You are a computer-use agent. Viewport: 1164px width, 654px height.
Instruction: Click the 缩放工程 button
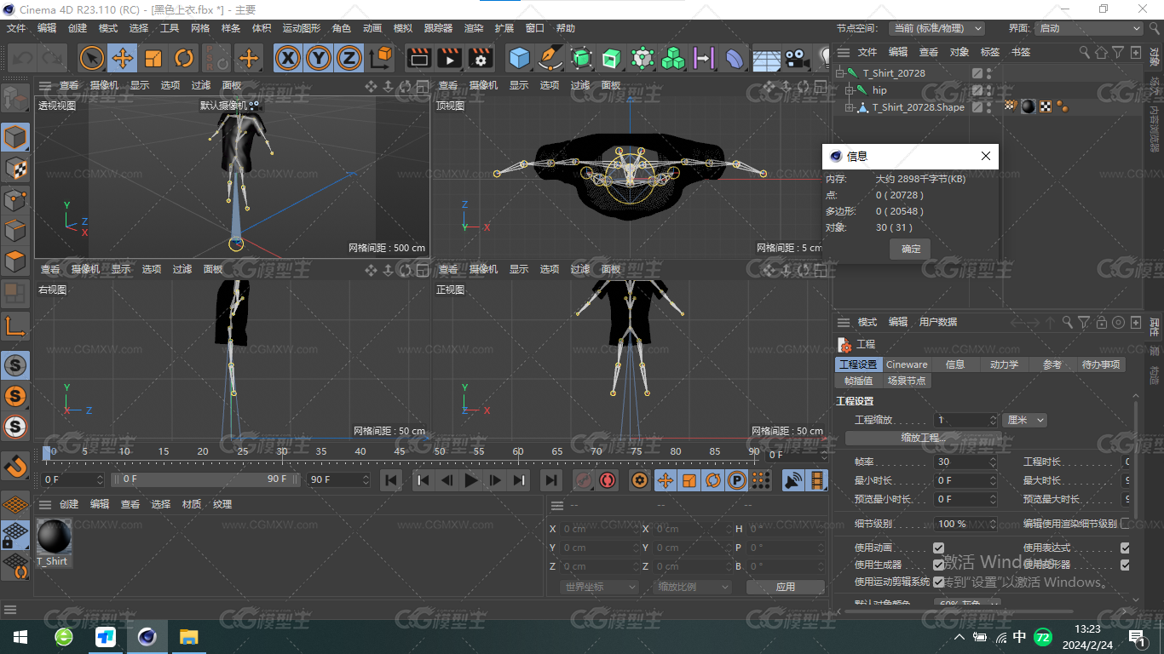click(924, 438)
